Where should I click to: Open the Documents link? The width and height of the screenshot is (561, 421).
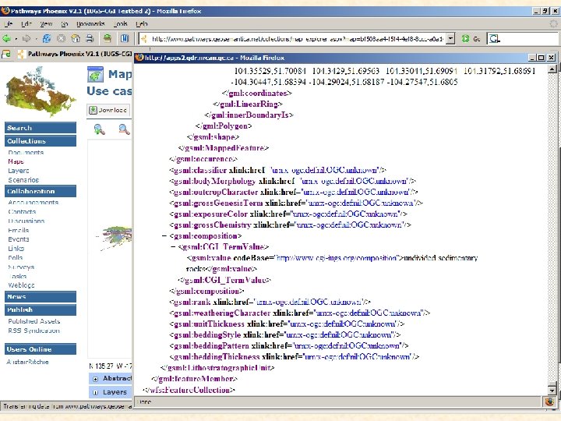tap(26, 153)
